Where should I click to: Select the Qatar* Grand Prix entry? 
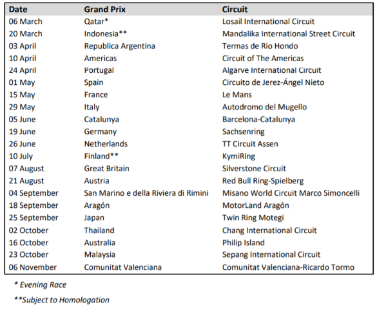click(x=96, y=22)
